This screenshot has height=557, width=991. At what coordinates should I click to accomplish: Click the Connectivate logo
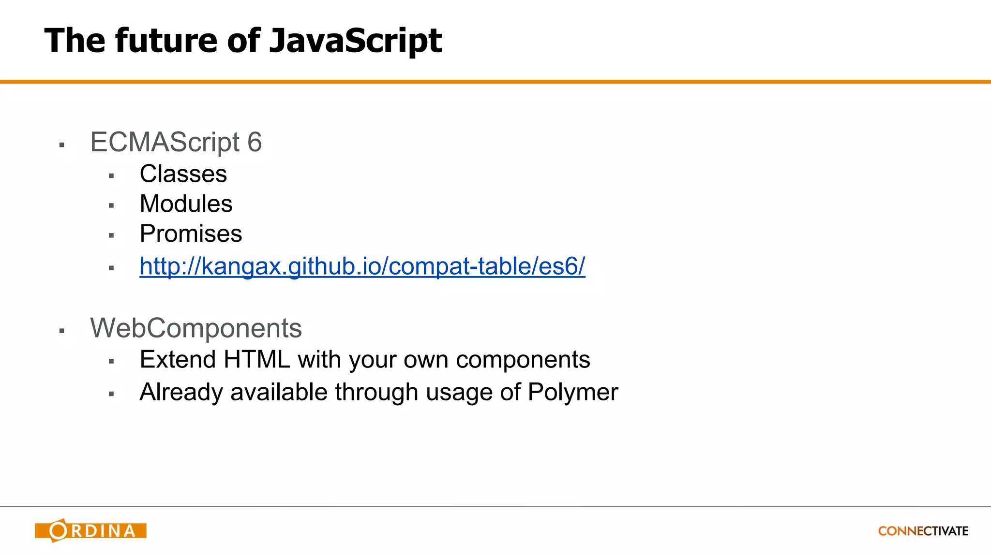[923, 531]
